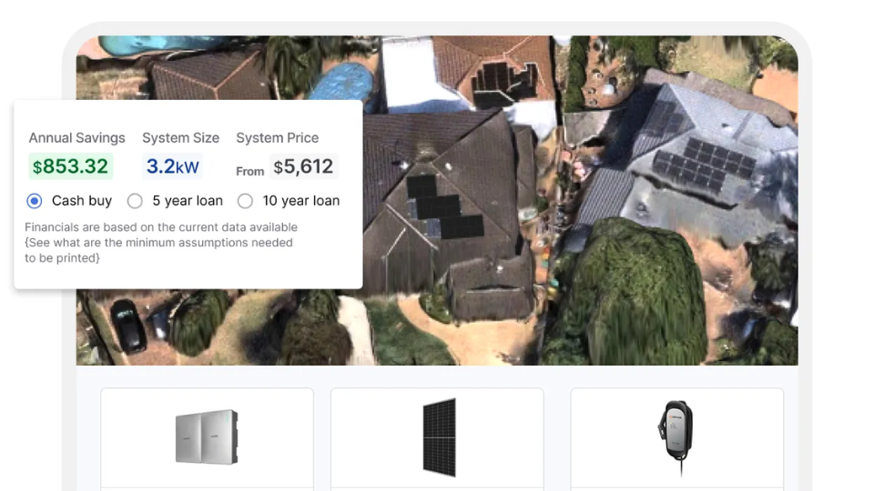Image resolution: width=874 pixels, height=491 pixels.
Task: Open the solar panel product card
Action: (437, 439)
